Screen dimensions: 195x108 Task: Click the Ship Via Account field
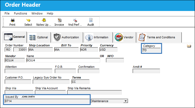50,92
